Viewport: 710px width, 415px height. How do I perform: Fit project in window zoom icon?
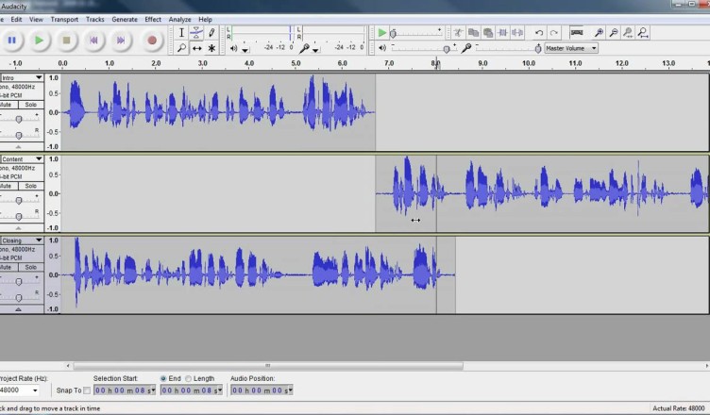[643, 33]
